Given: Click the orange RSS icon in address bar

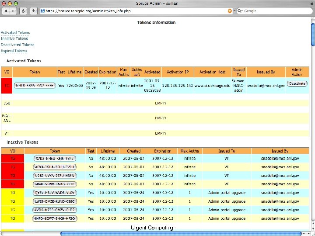Looking at the screenshot, I should pyautogui.click(x=230, y=10).
